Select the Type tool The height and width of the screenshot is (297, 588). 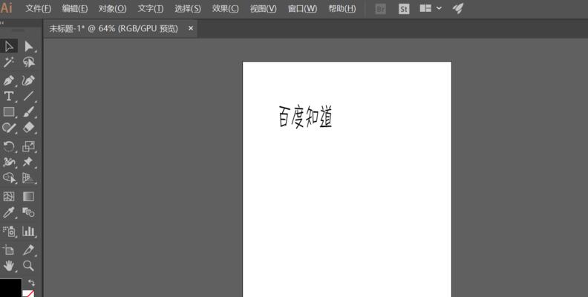(x=9, y=96)
